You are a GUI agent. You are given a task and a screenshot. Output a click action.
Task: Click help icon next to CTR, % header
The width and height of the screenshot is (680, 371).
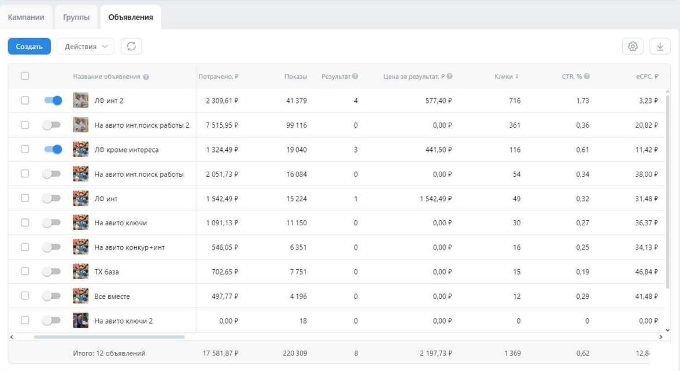pyautogui.click(x=587, y=76)
